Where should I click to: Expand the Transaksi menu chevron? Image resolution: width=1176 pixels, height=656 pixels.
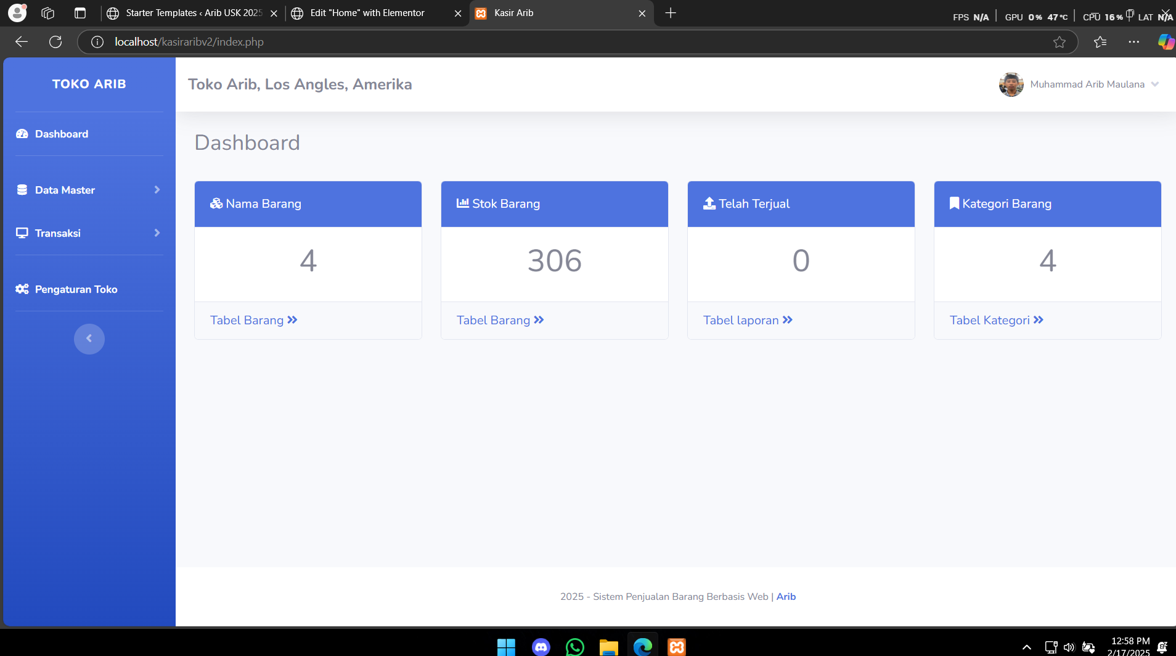click(x=157, y=233)
